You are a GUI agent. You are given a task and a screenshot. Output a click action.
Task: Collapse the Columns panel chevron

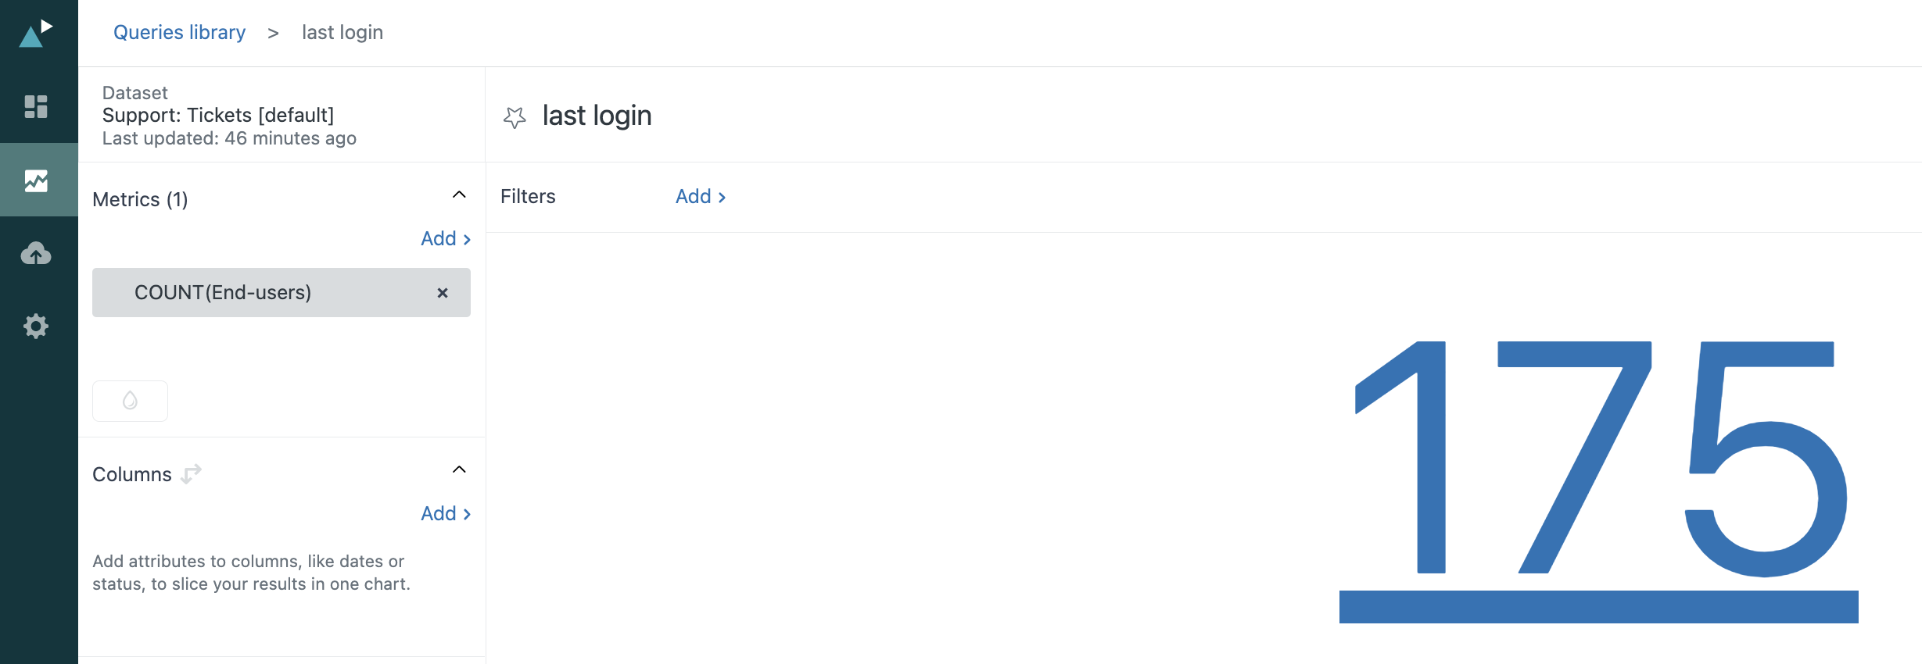[x=459, y=469]
